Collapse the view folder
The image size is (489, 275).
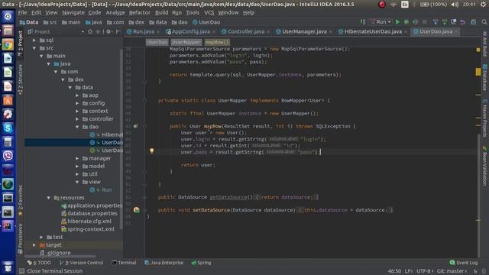(x=77, y=182)
